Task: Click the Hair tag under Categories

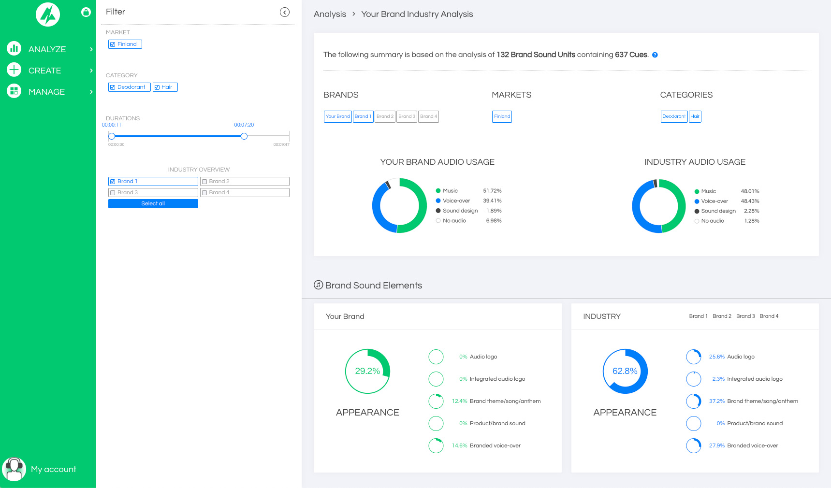Action: pos(695,116)
